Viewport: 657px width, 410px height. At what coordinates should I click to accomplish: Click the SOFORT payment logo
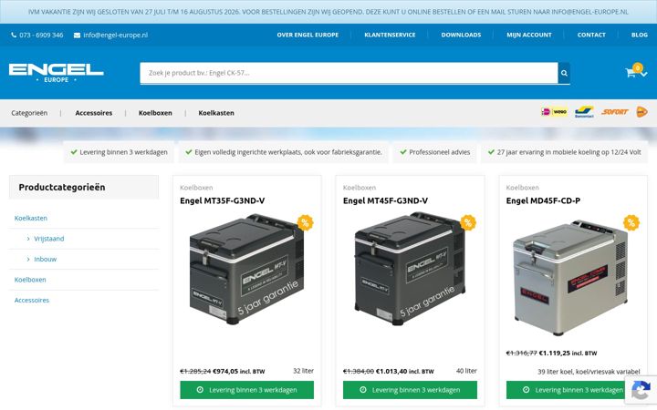(x=615, y=112)
